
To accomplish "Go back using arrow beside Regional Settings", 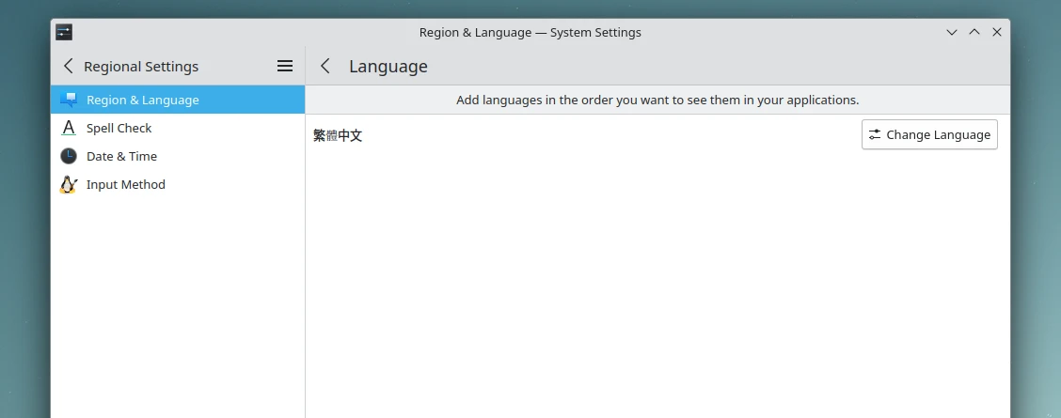I will coord(68,66).
